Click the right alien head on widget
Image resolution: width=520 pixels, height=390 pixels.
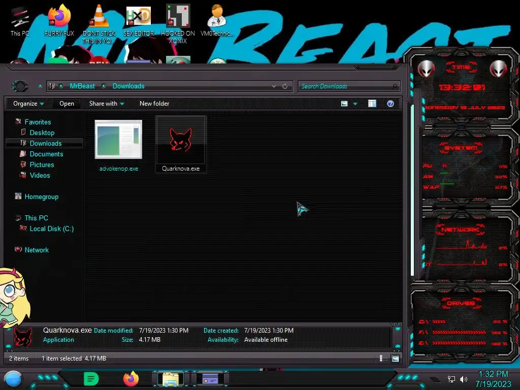pyautogui.click(x=499, y=69)
